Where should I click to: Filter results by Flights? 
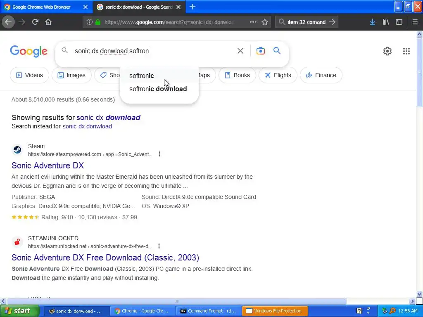(278, 75)
